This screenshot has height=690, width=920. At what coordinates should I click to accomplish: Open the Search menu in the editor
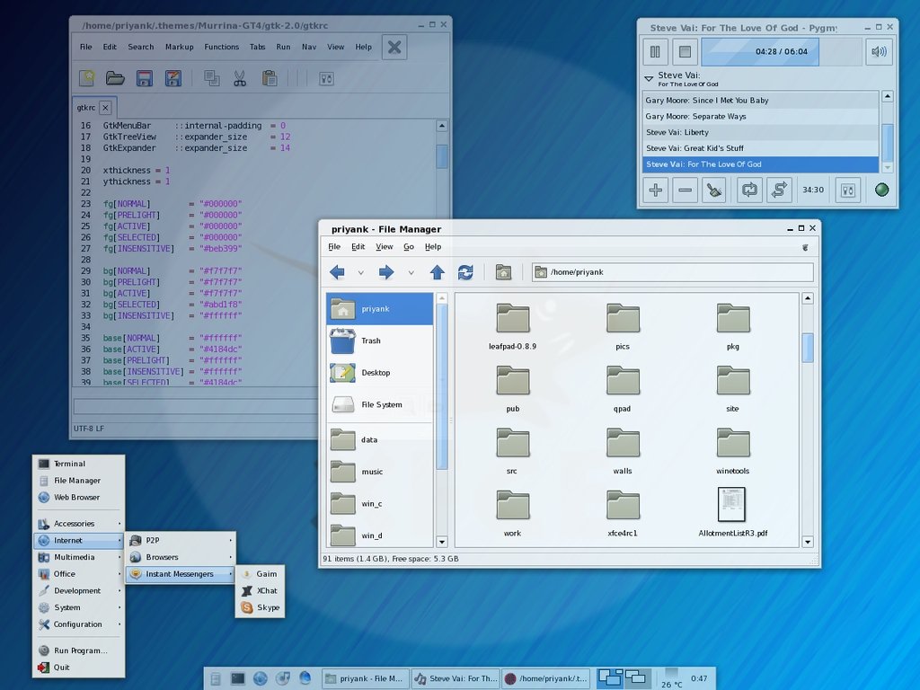[x=141, y=47]
